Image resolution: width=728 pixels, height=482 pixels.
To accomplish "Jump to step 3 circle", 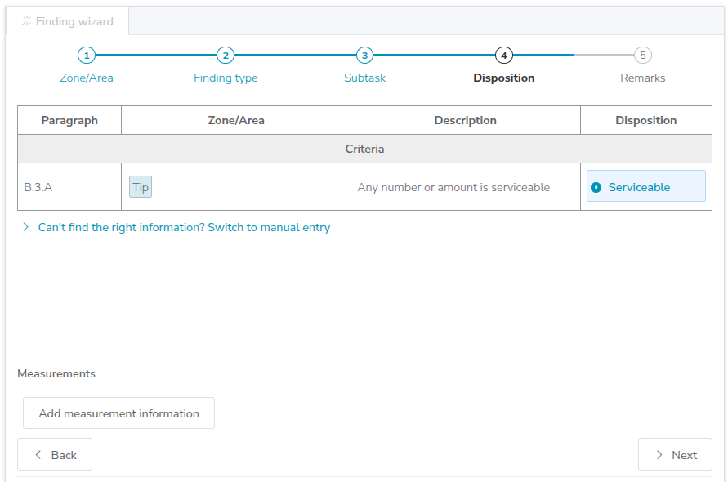I will pyautogui.click(x=365, y=56).
